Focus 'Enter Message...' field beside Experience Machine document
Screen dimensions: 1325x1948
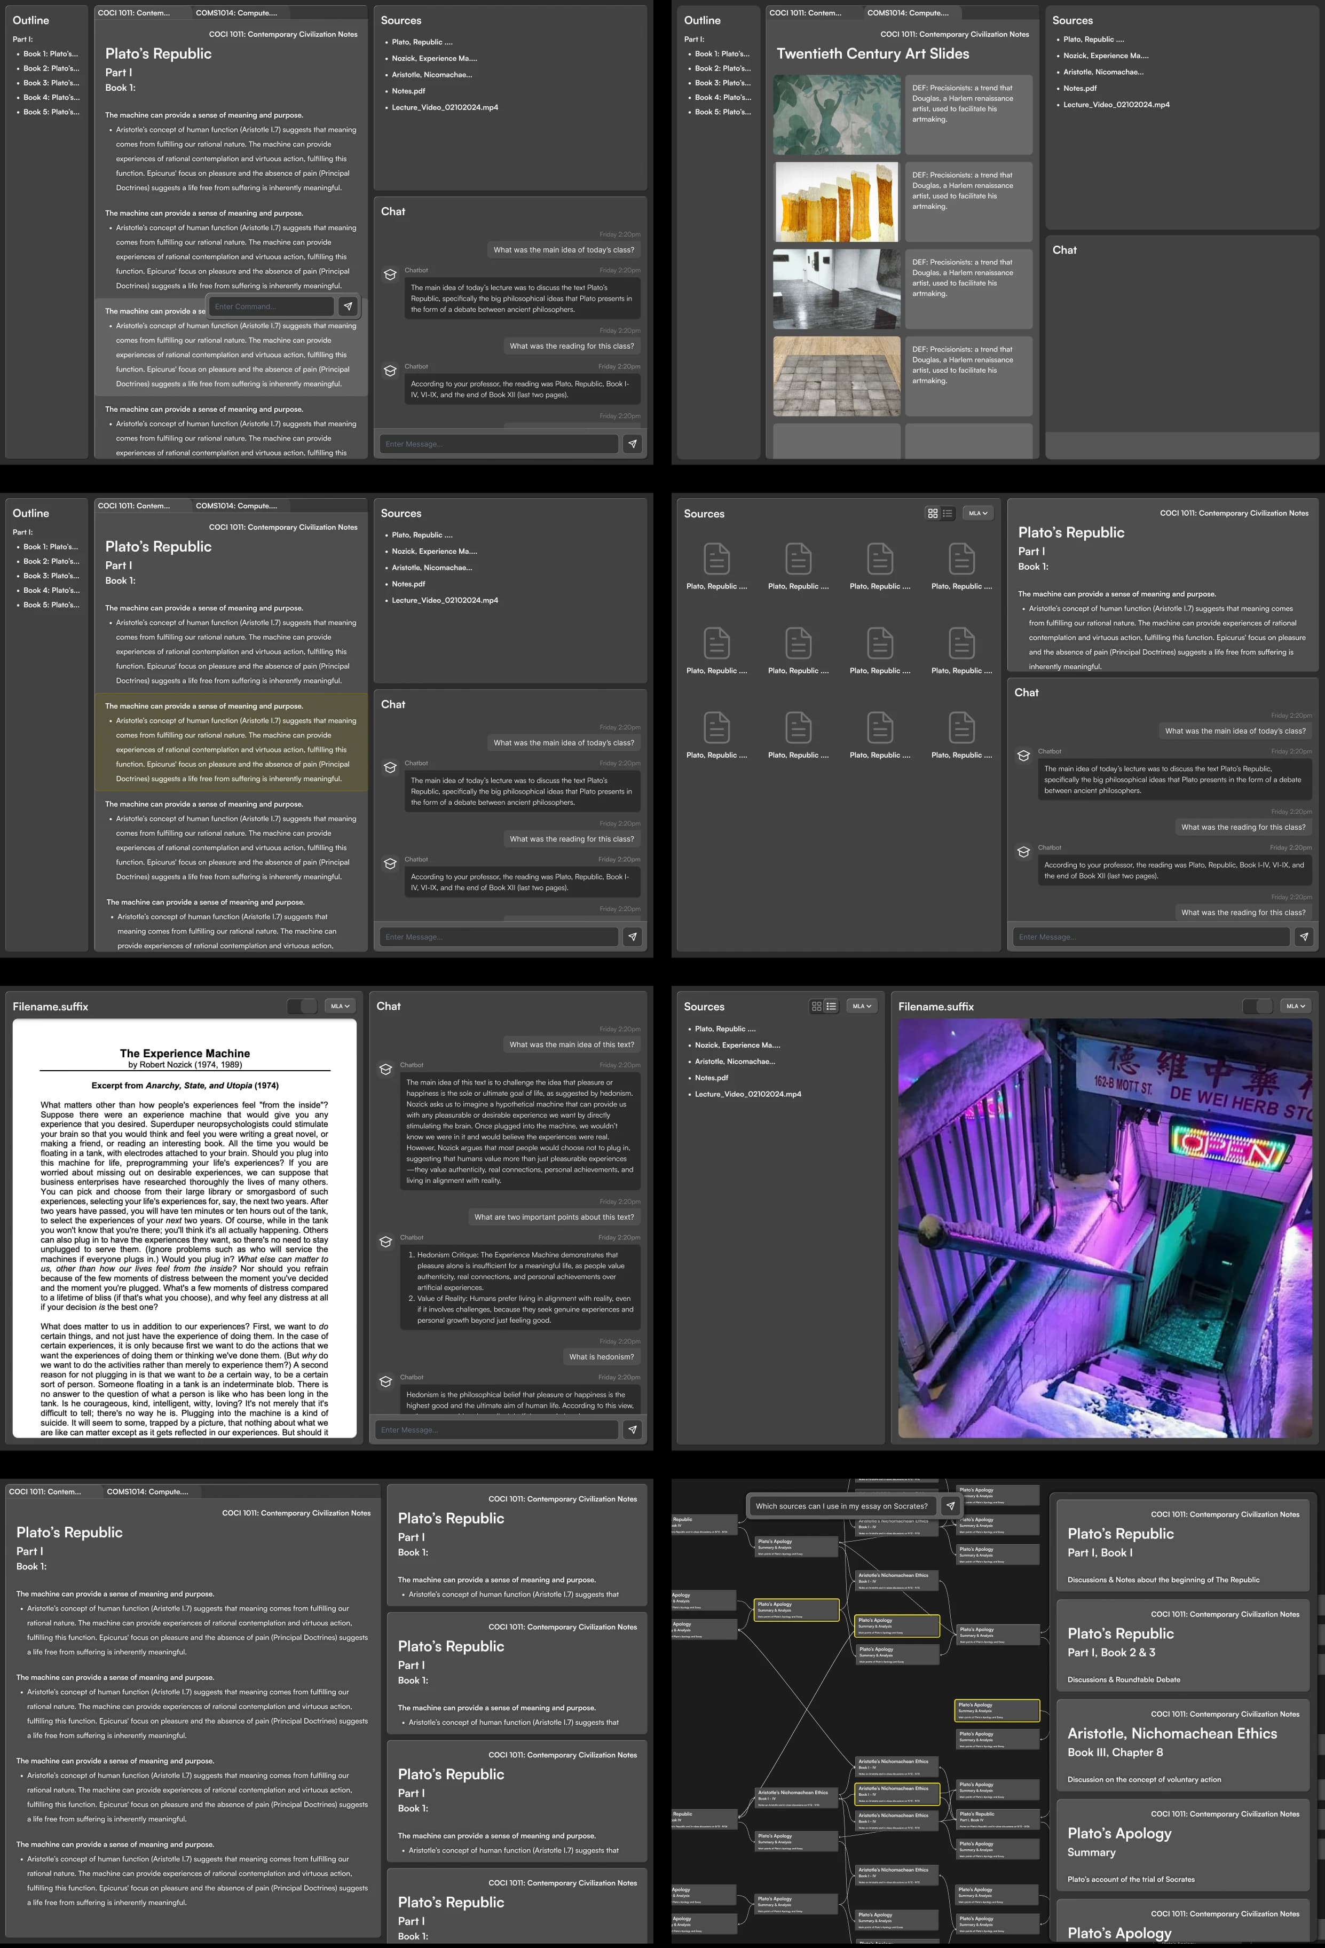click(497, 1429)
